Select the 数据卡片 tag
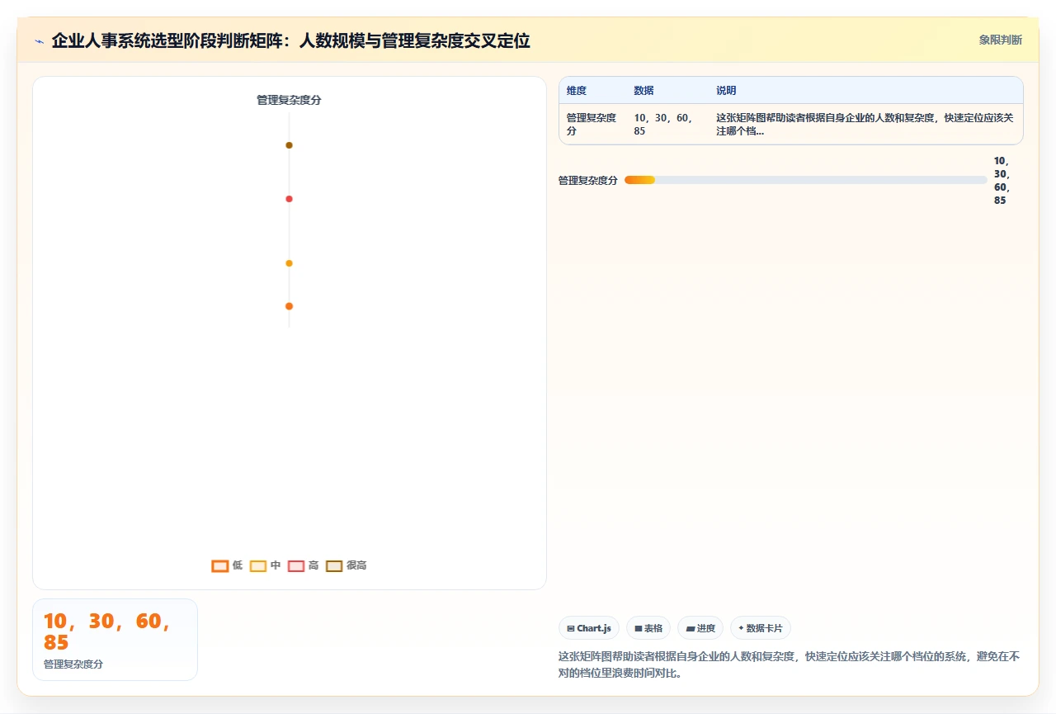 [x=761, y=628]
